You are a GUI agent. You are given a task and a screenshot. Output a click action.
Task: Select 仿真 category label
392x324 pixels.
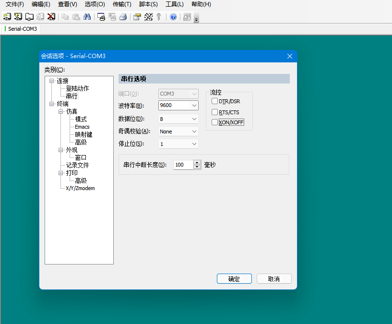[x=72, y=111]
